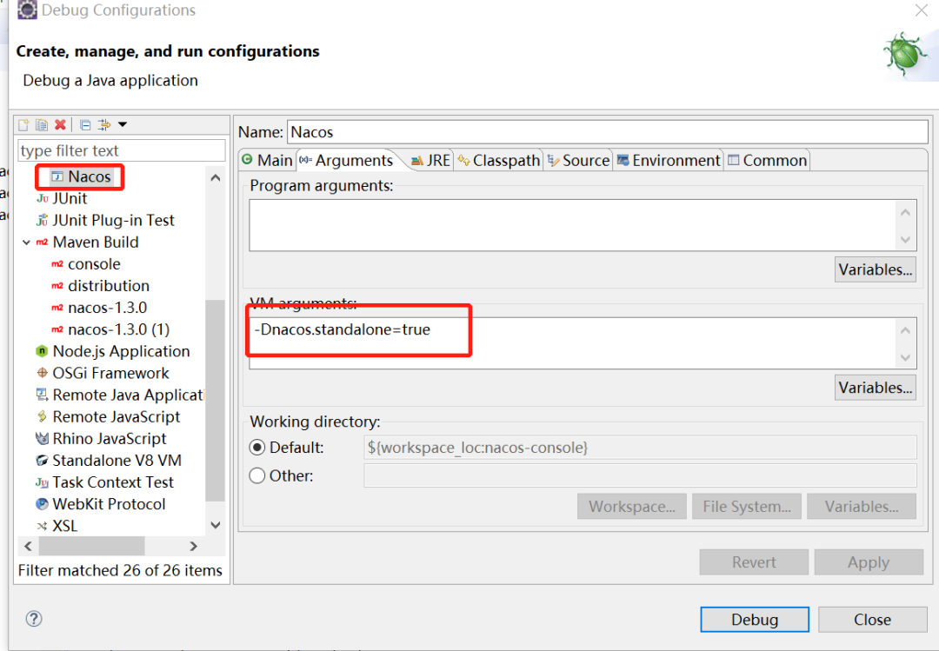Click the type filter text box
The width and height of the screenshot is (939, 651).
(x=122, y=150)
